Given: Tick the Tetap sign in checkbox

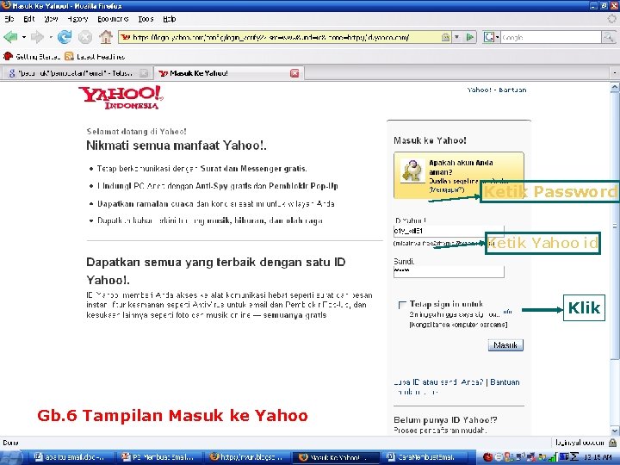Looking at the screenshot, I should click(402, 305).
